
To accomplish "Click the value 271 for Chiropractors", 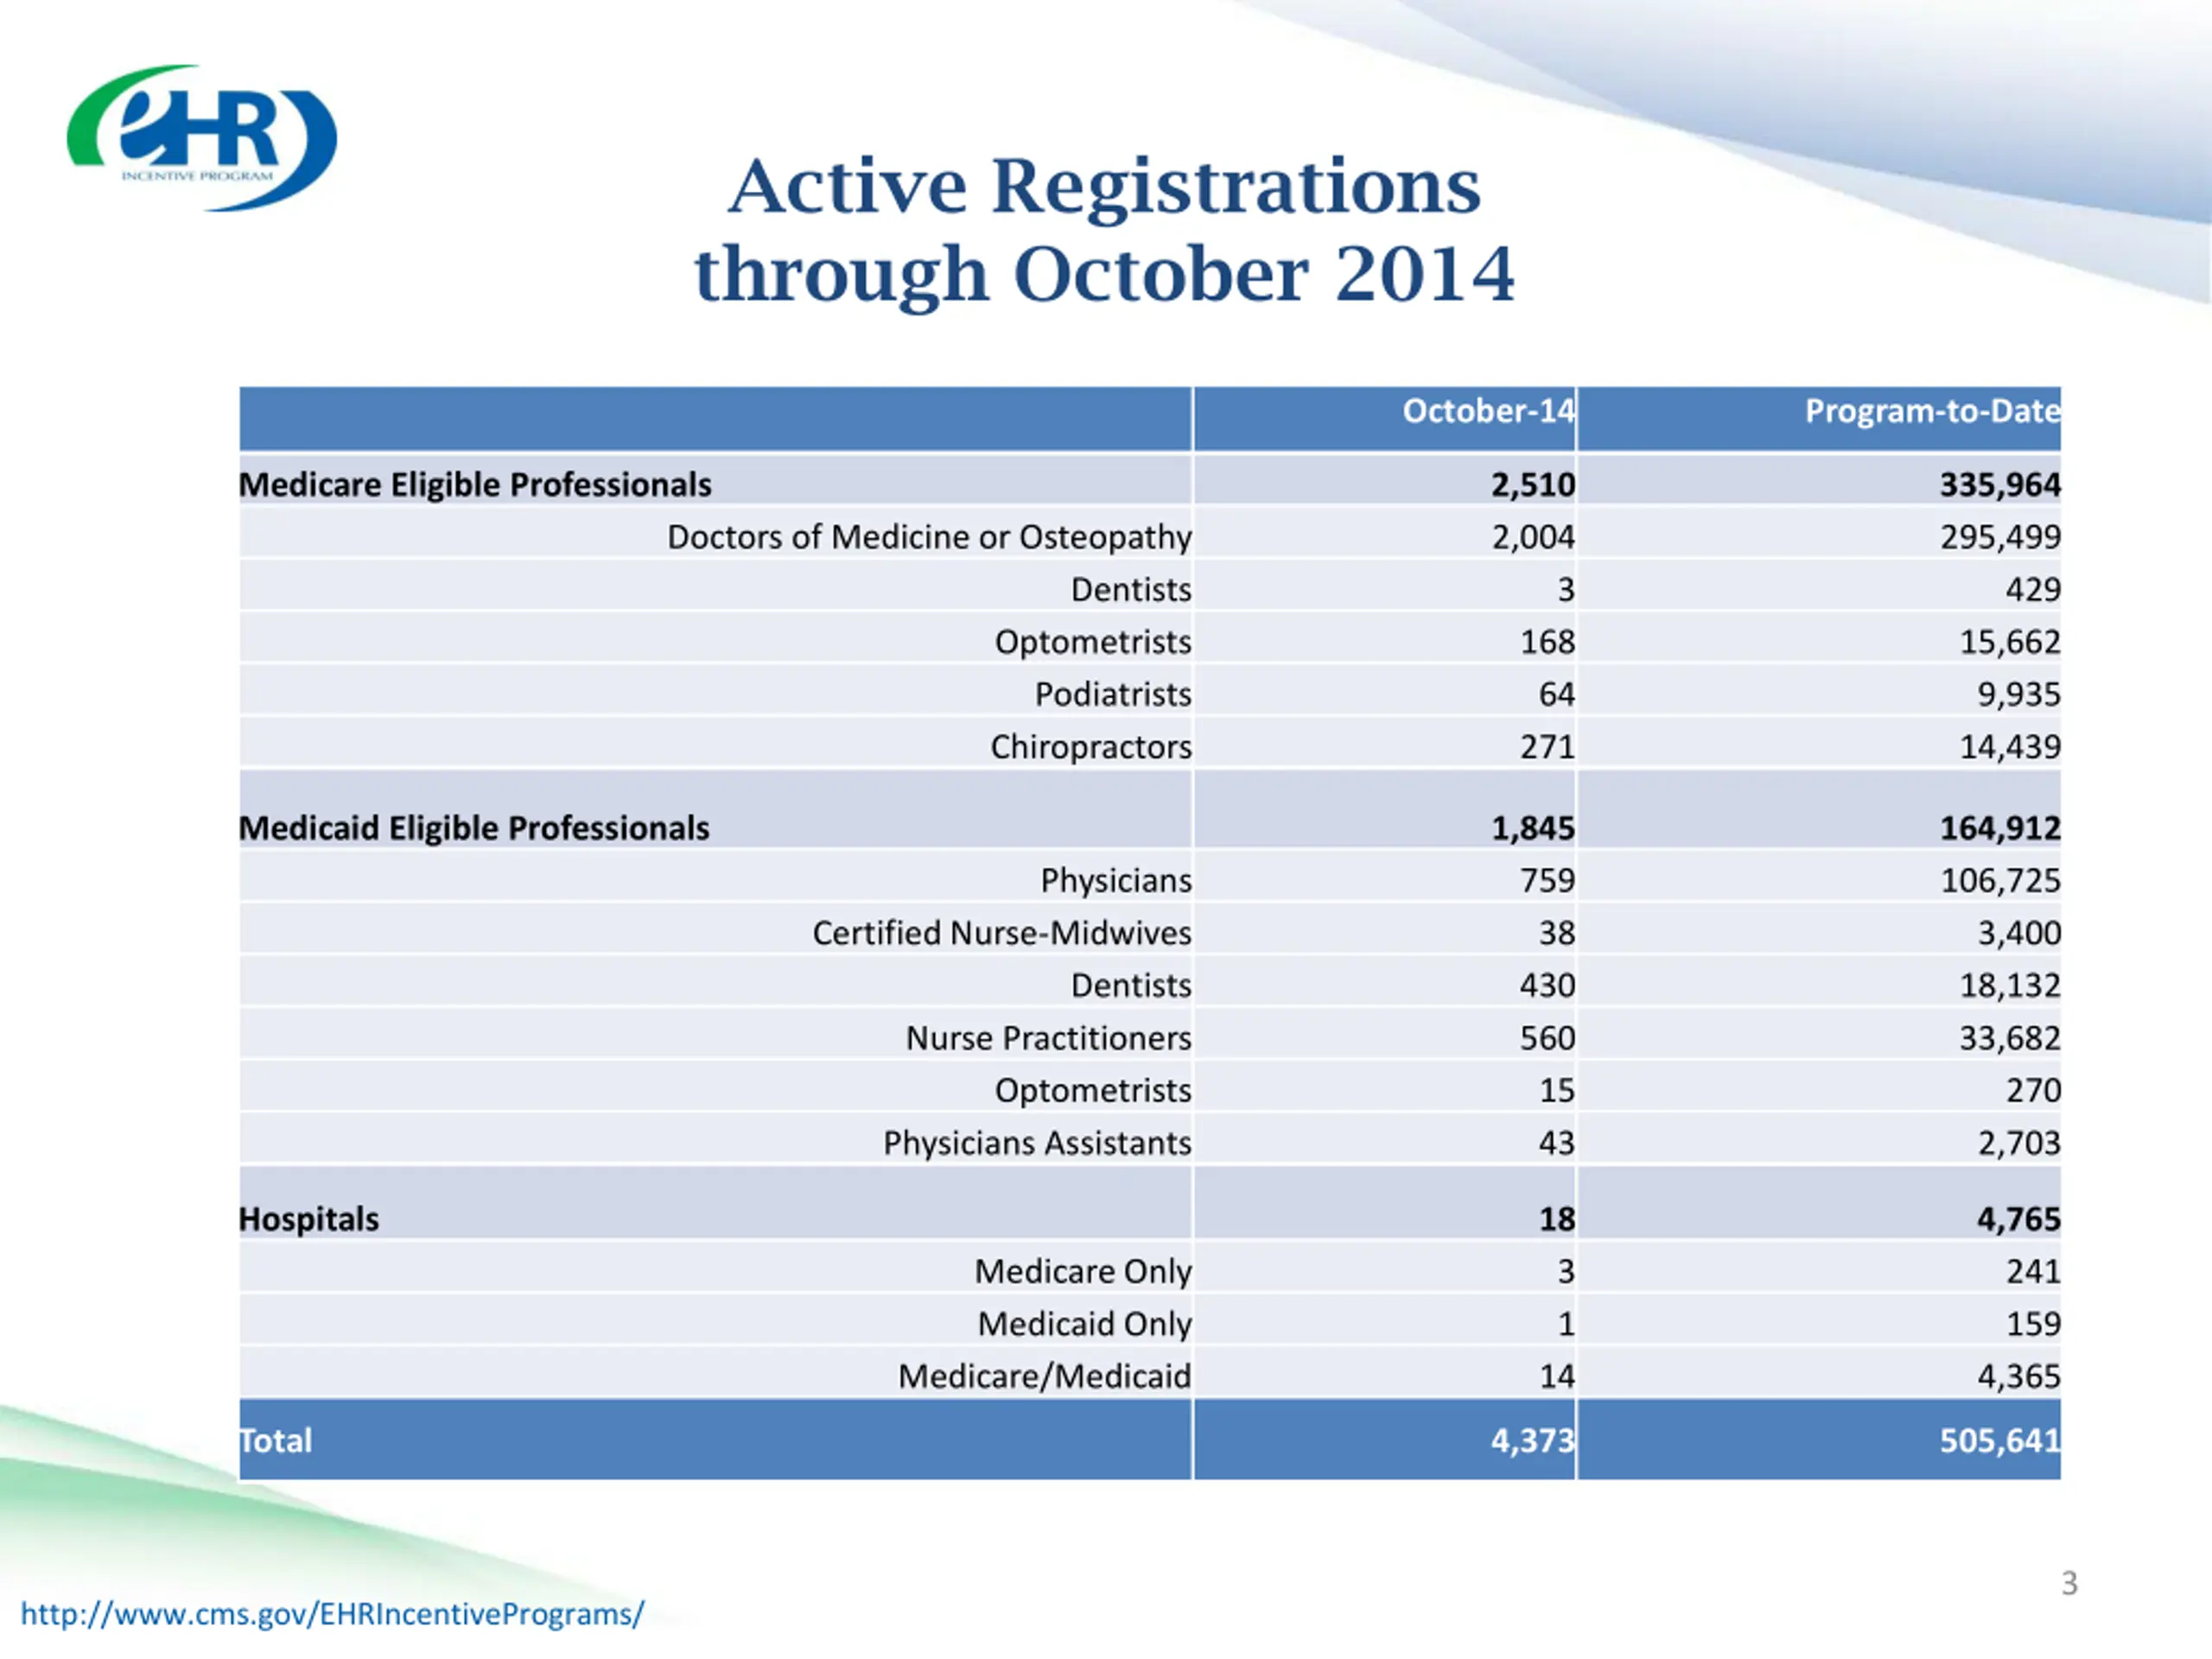I will (1547, 747).
